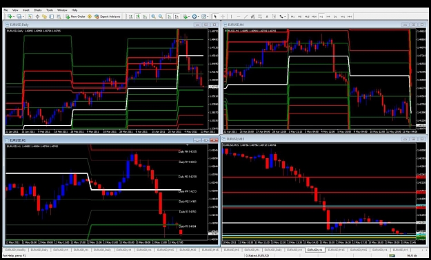Toggle the Data Window icon
The image size is (431, 260).
coord(37,17)
